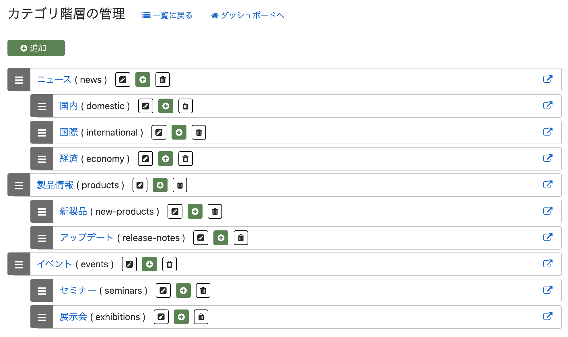Edit the 製品情報 (products) category

140,185
